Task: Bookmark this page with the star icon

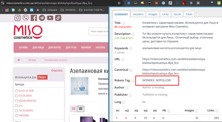Action: click(x=119, y=3)
